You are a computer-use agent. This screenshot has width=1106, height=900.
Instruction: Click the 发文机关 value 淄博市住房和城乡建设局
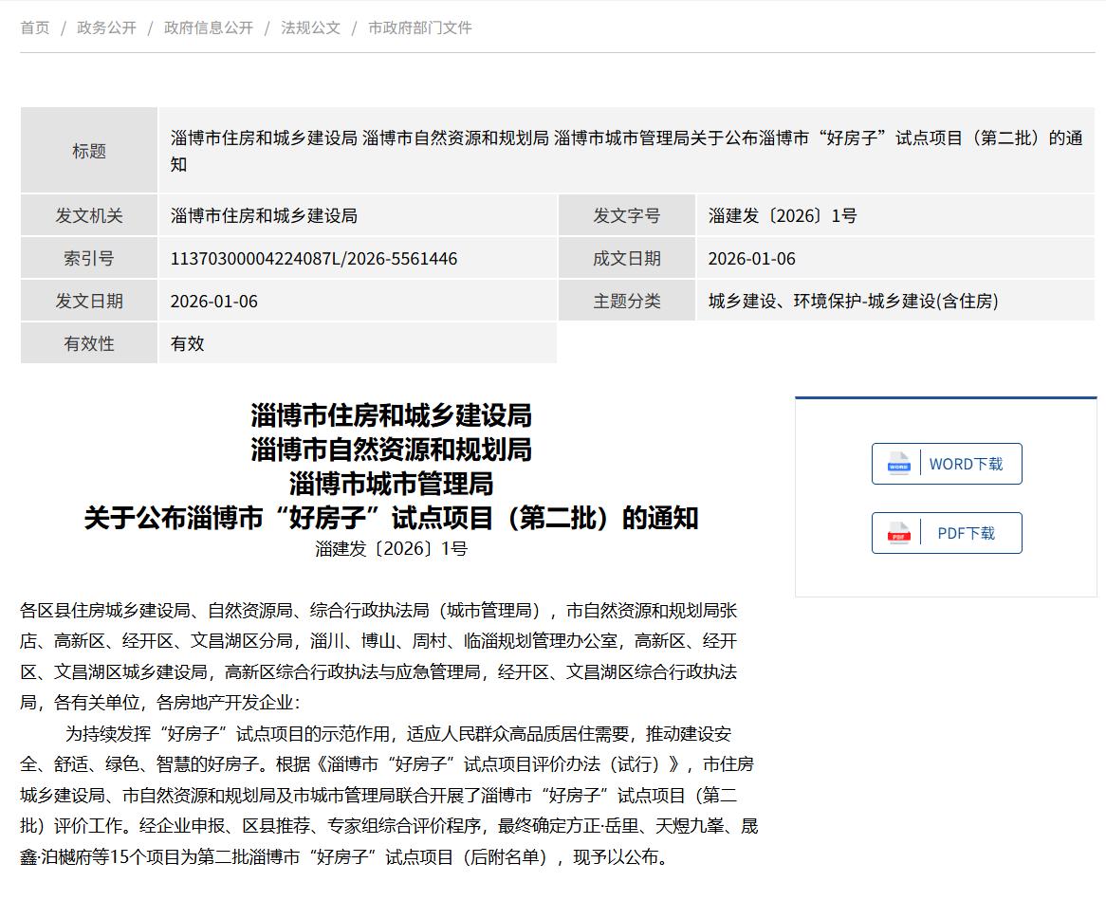point(264,216)
